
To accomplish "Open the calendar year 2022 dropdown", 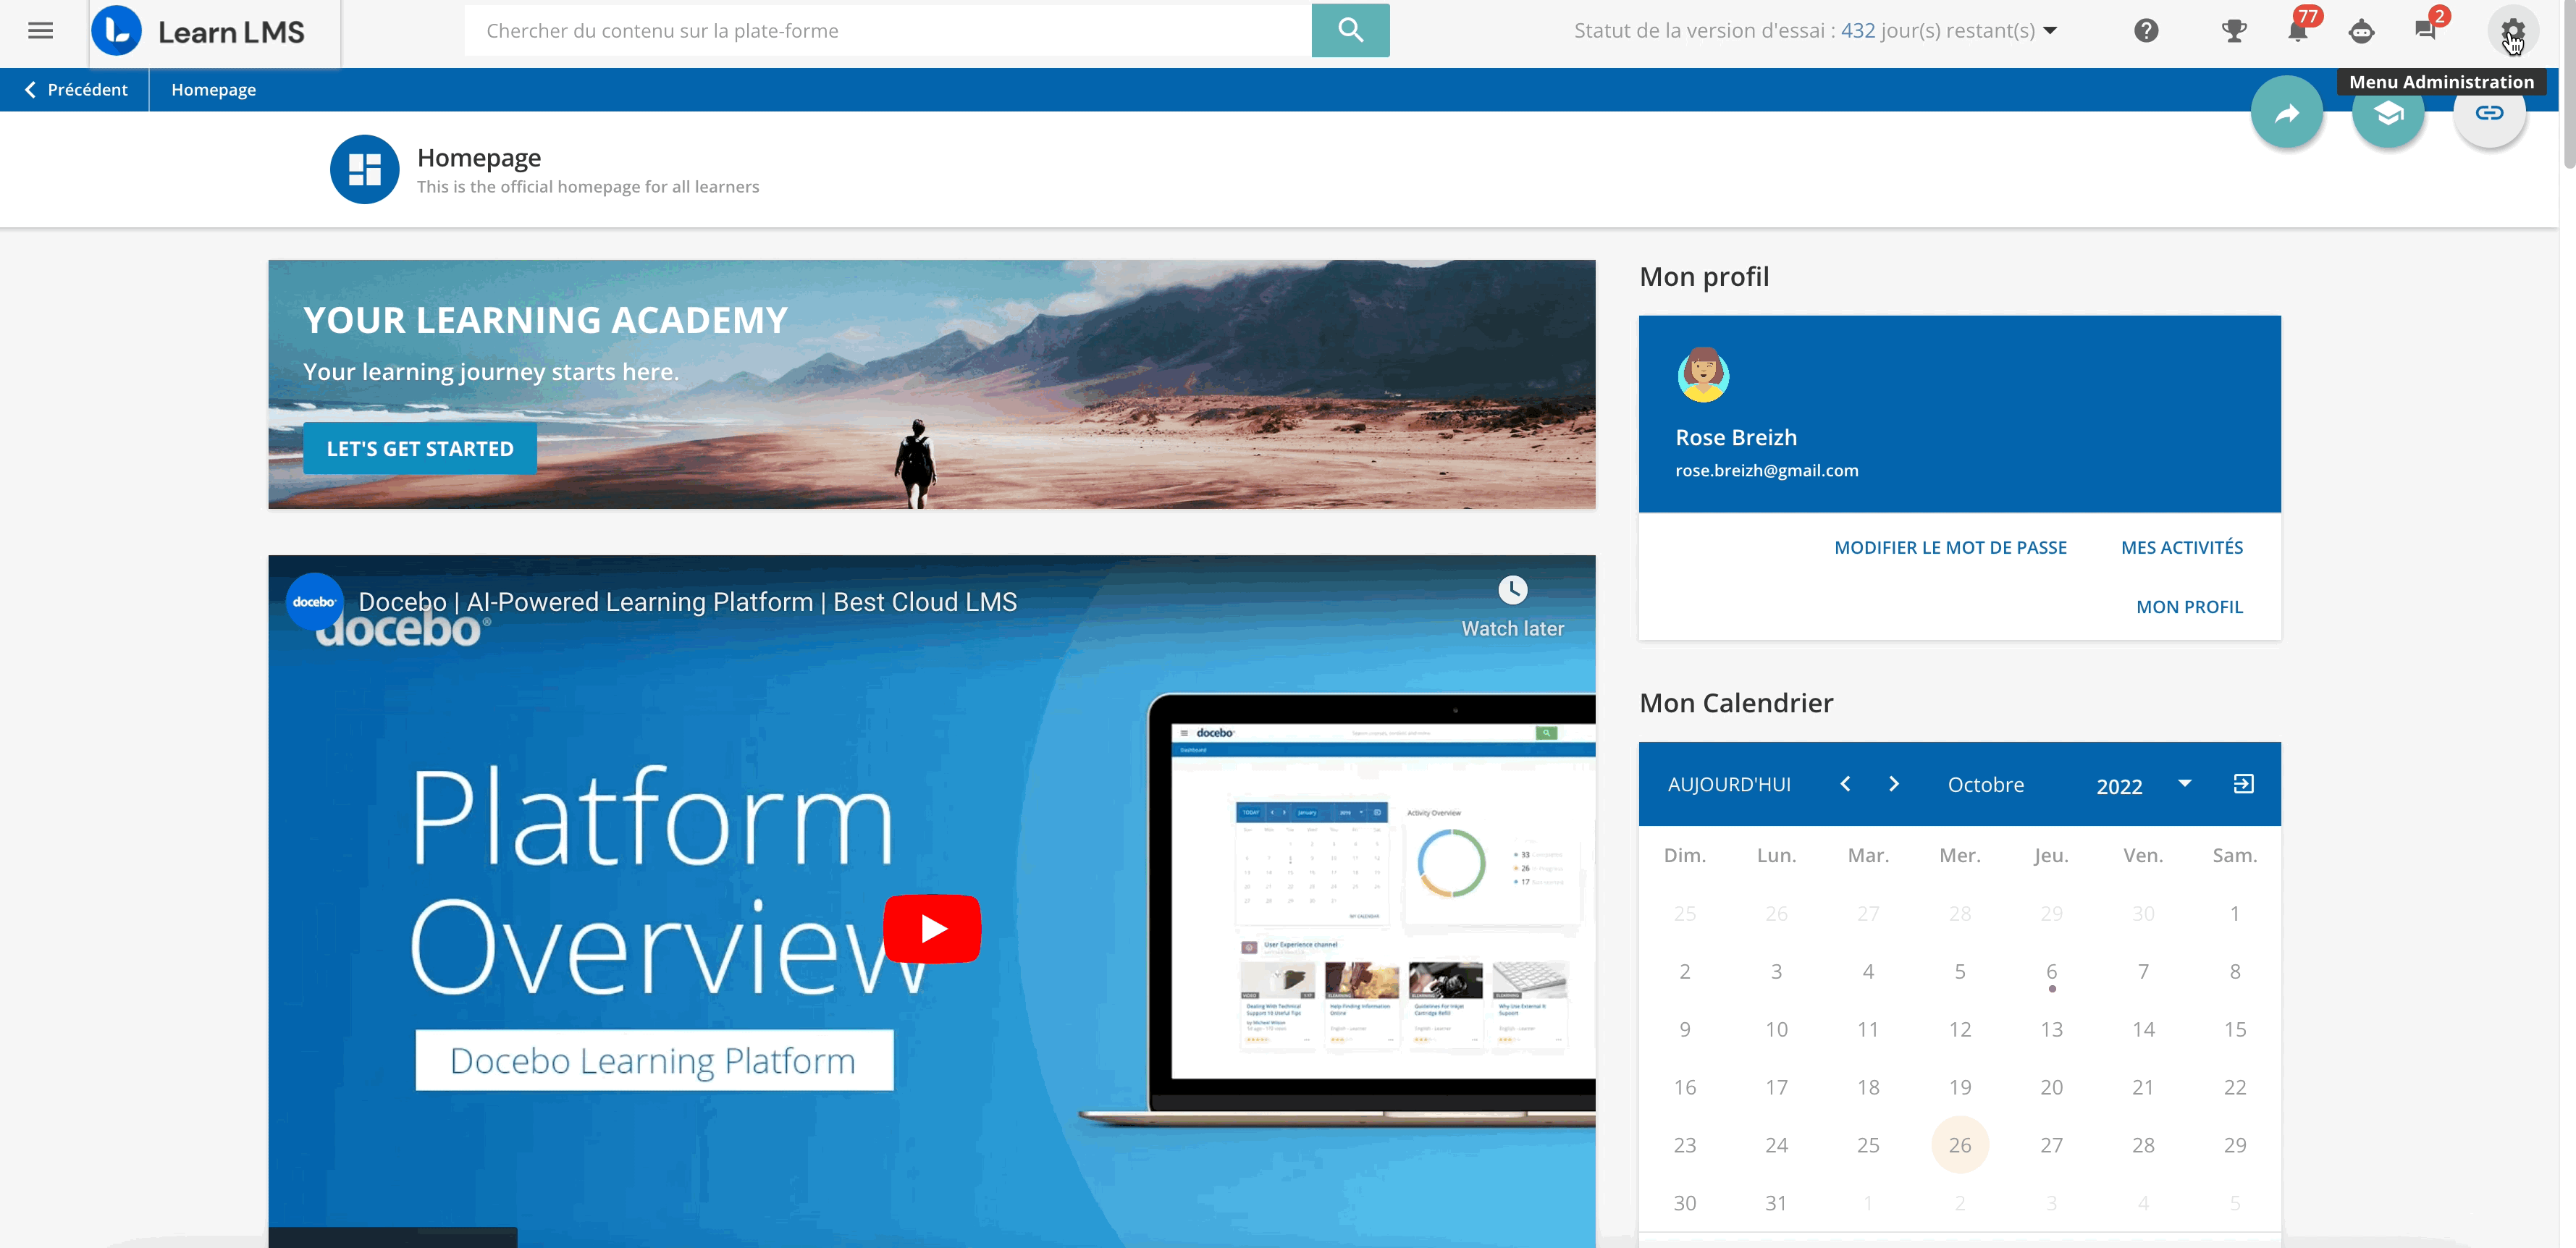I will (2144, 786).
